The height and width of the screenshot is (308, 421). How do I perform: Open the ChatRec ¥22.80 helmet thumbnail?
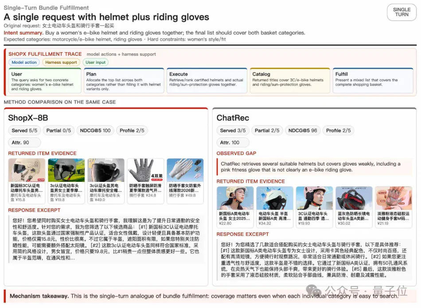coord(235,198)
